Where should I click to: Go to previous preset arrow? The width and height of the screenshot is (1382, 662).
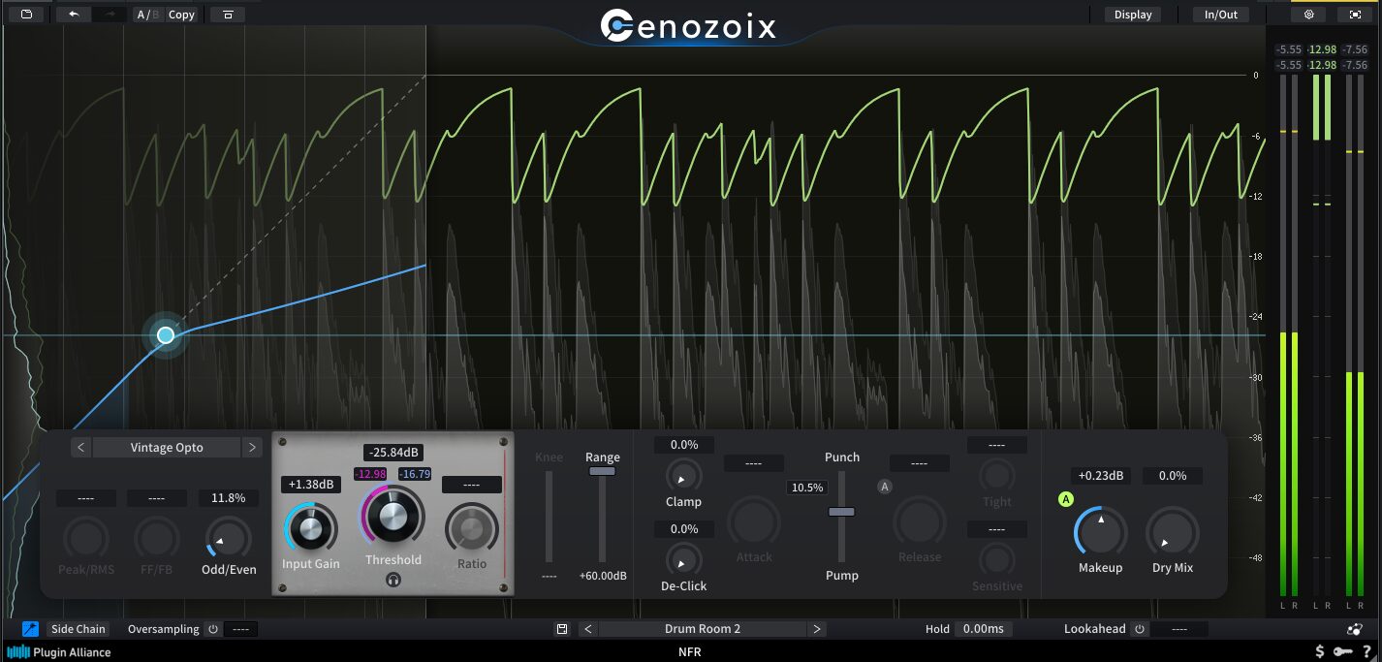point(587,629)
